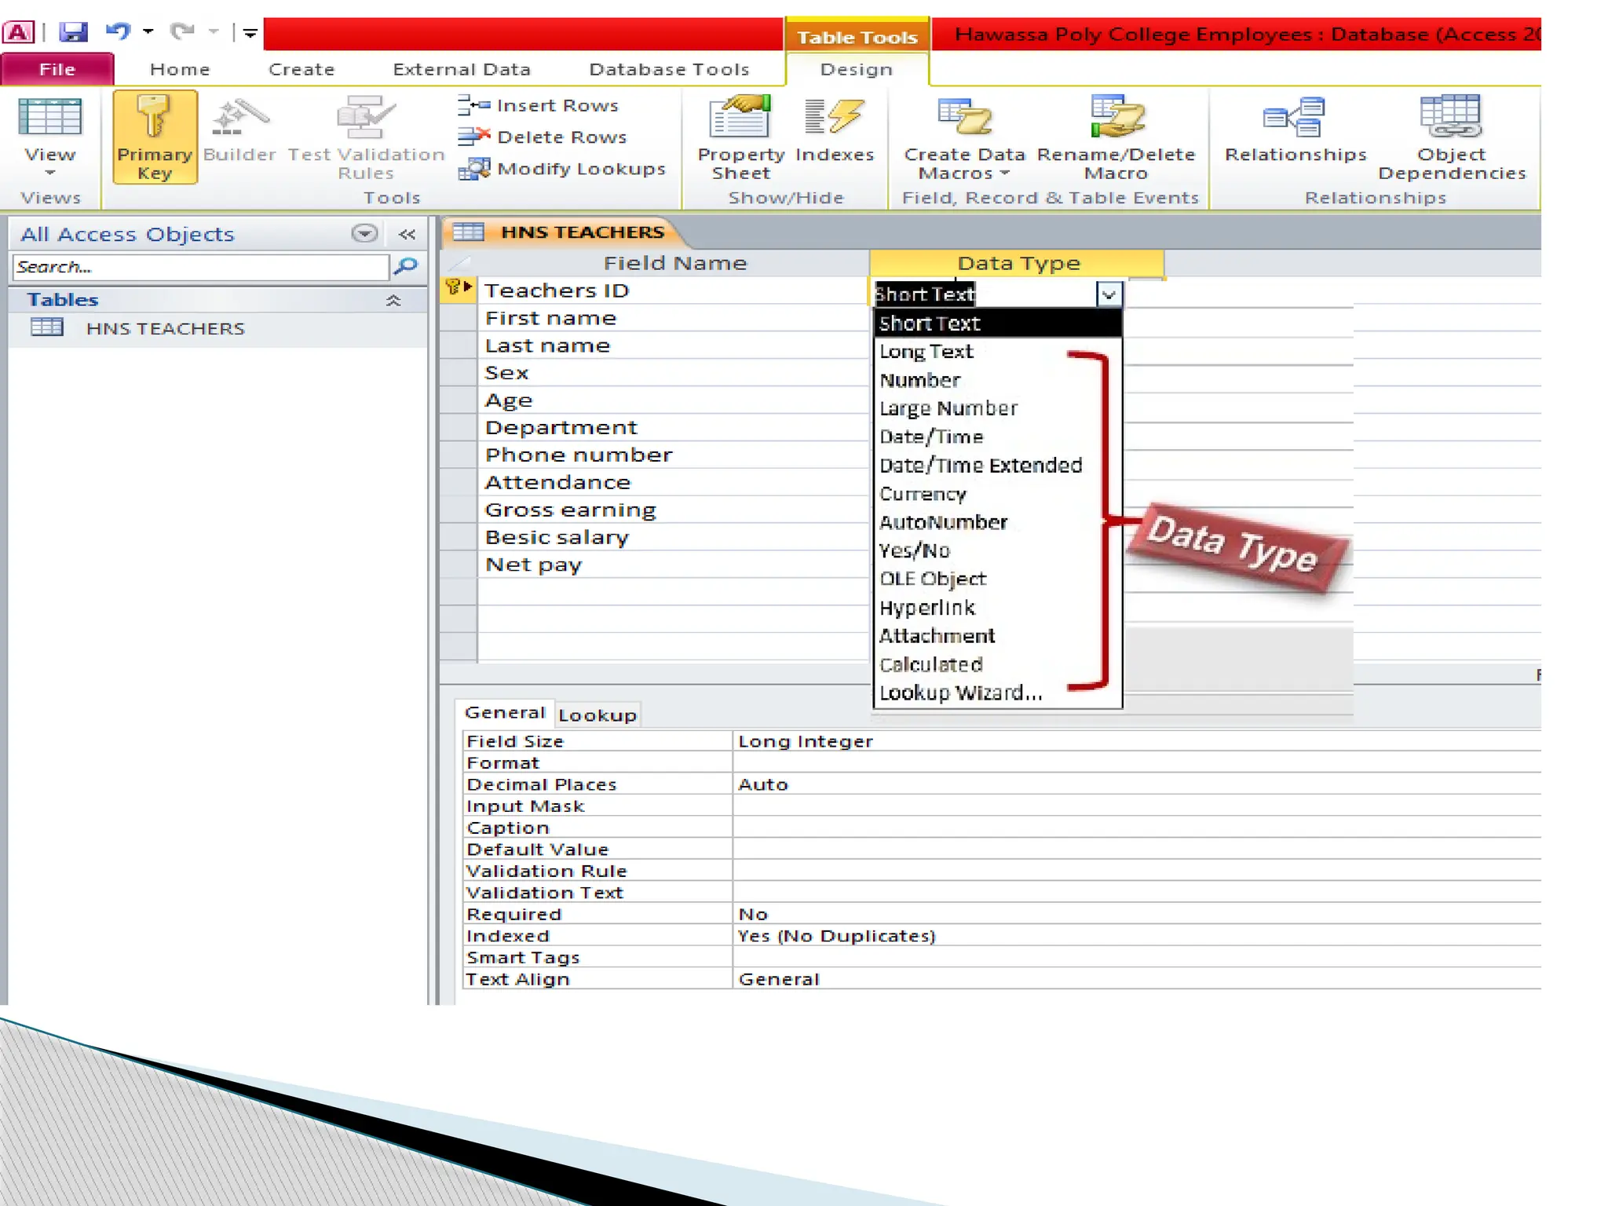Viewport: 1608px width, 1206px height.
Task: Click the search magnifier icon
Action: click(x=406, y=267)
